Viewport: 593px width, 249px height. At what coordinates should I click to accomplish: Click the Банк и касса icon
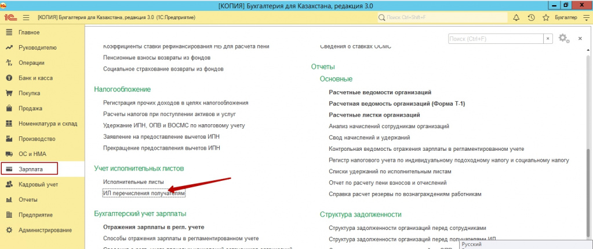(9, 78)
